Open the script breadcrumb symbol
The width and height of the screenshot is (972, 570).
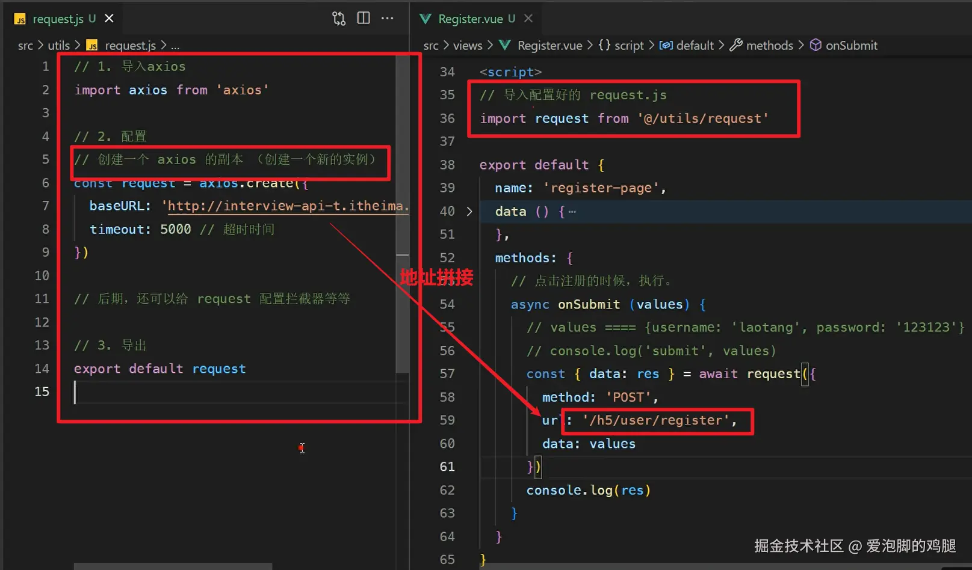coord(621,46)
